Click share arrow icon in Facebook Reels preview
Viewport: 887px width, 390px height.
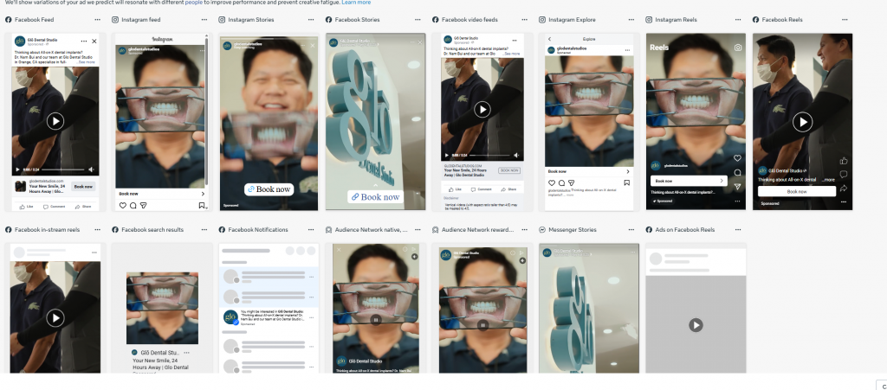tap(844, 189)
